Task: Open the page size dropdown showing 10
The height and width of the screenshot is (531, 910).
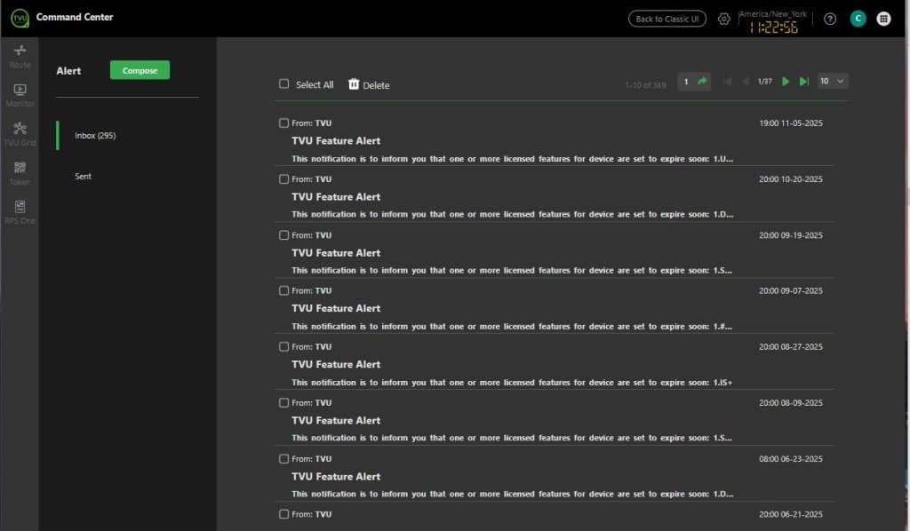Action: coord(832,81)
